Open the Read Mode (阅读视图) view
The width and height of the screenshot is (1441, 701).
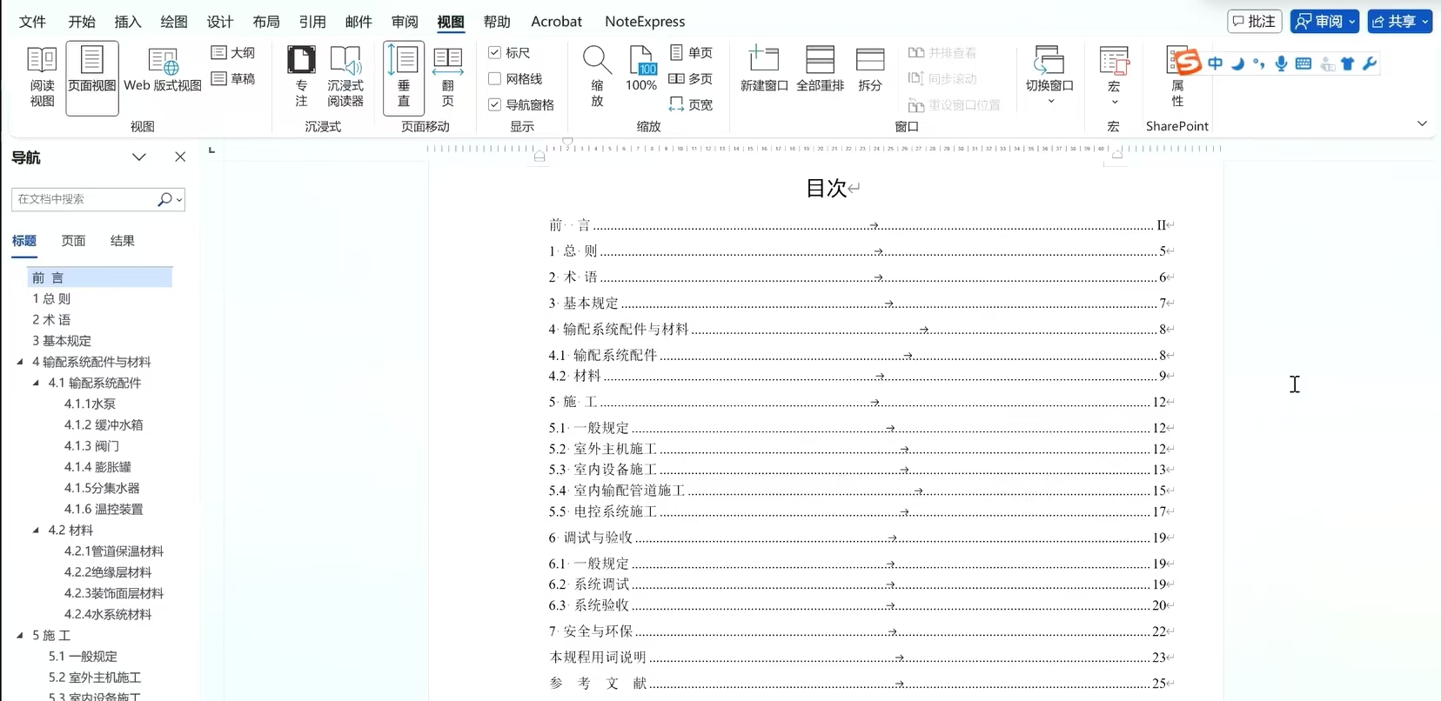(x=42, y=77)
